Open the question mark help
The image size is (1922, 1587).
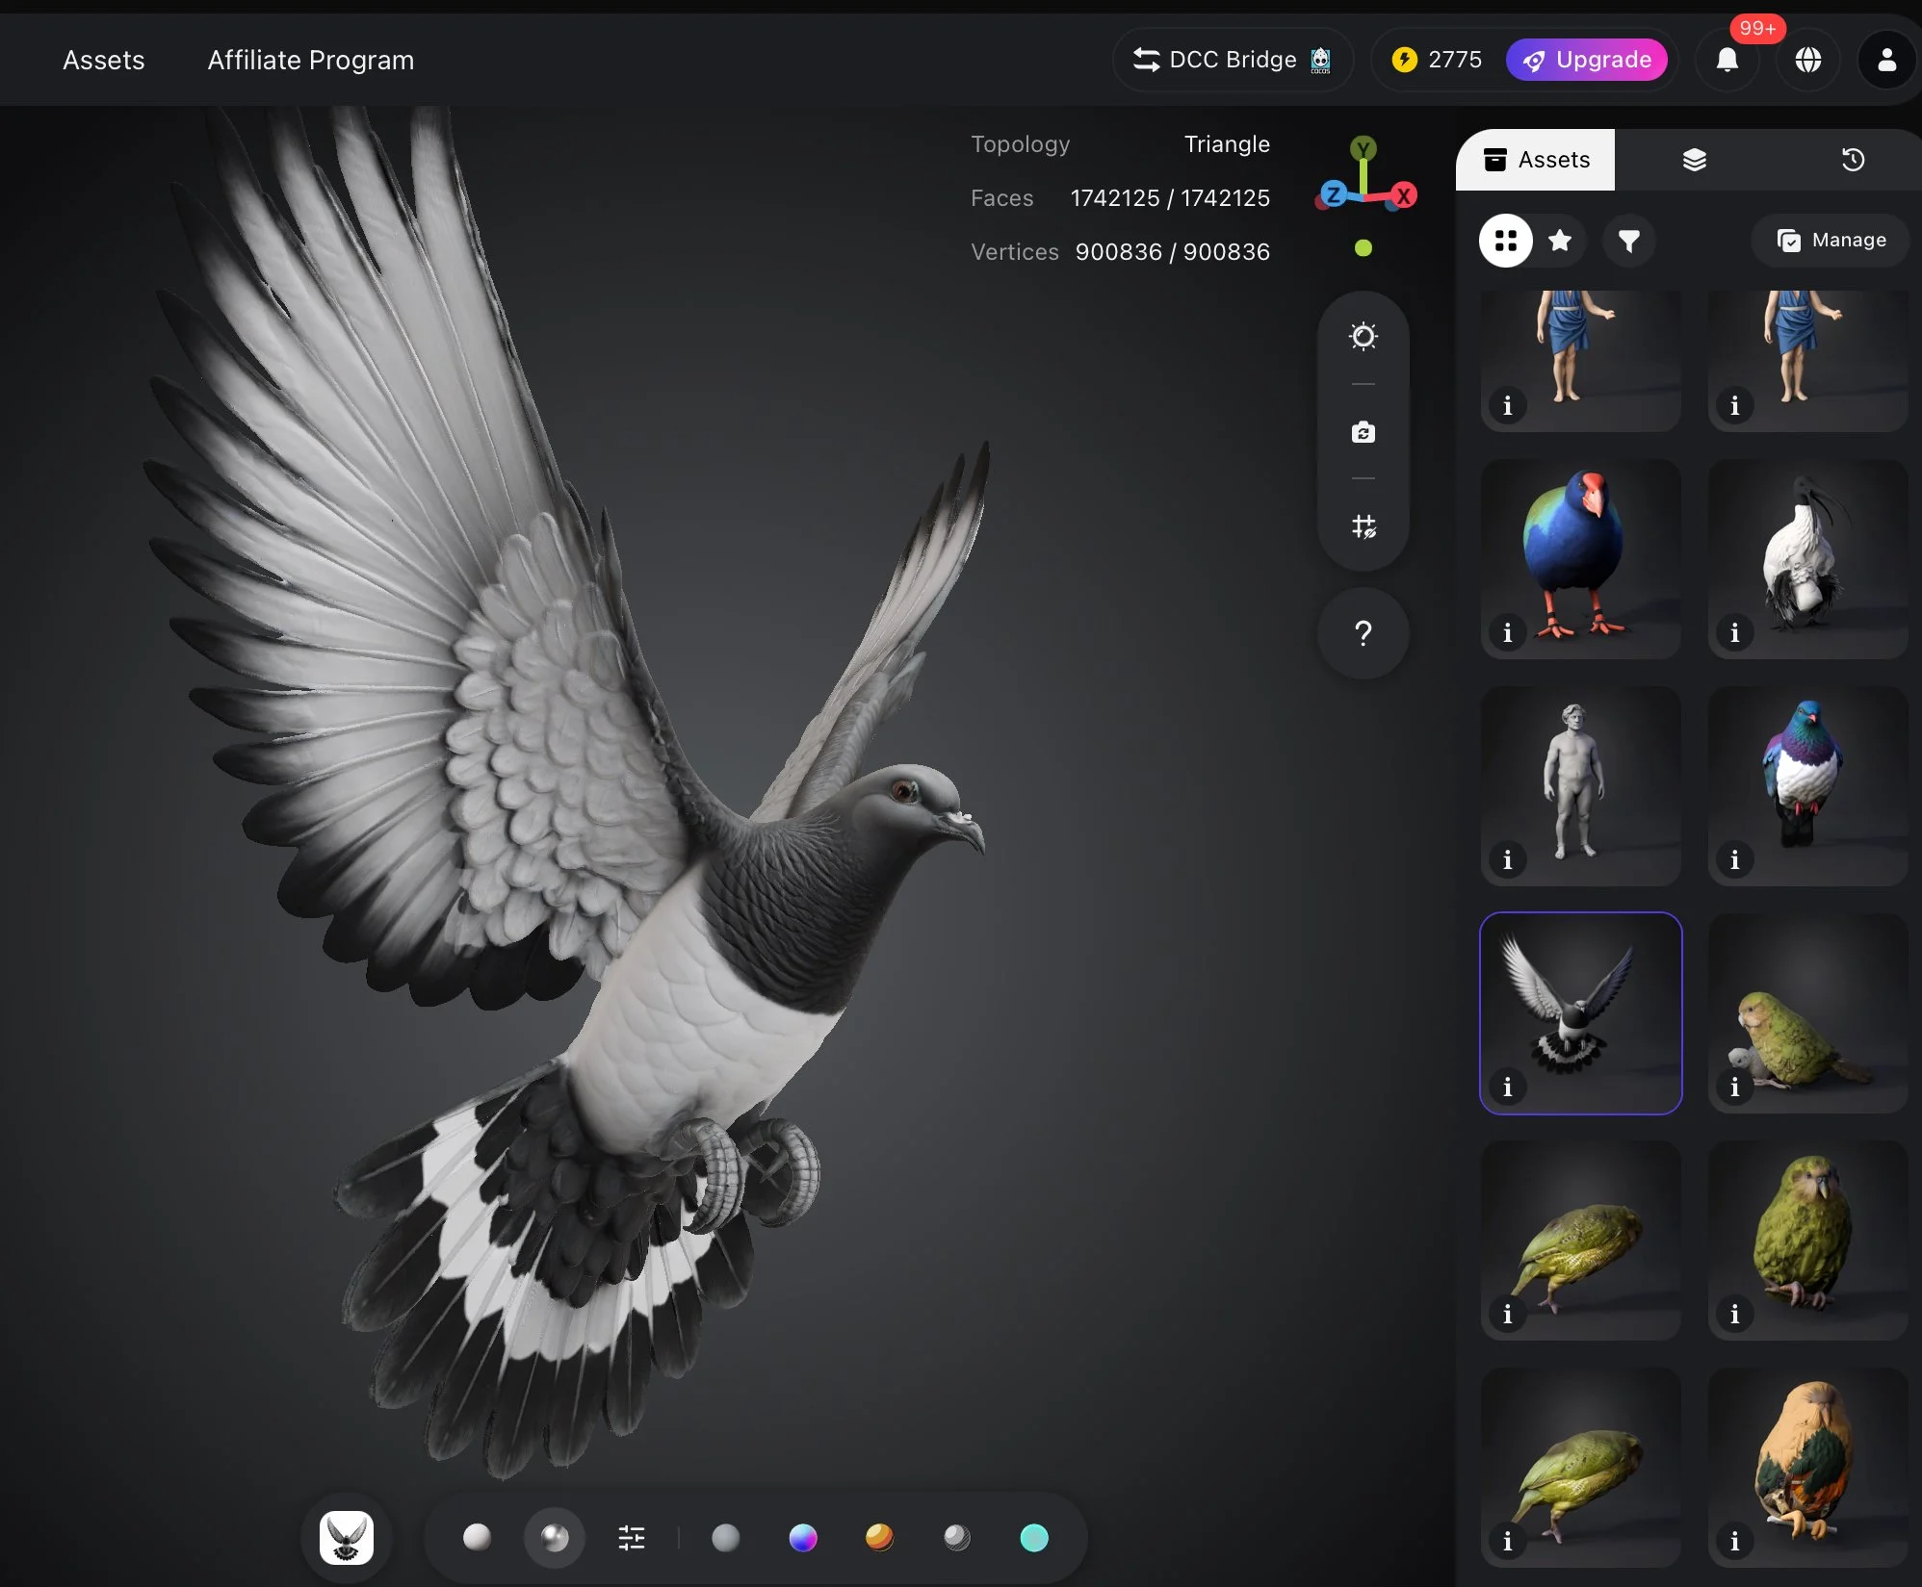(x=1364, y=633)
